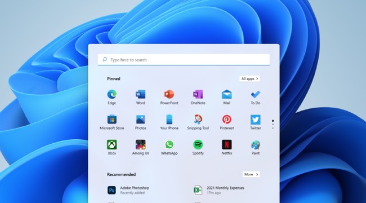Launch Spotify from pinned apps

click(x=198, y=144)
